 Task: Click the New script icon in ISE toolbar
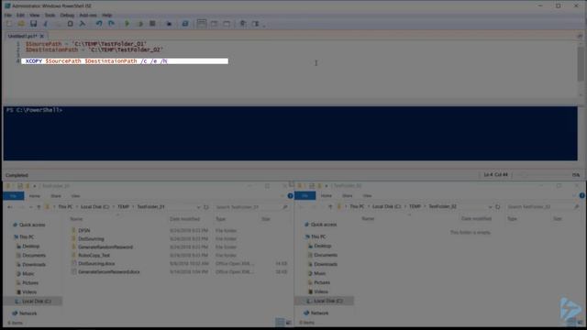[x=9, y=24]
